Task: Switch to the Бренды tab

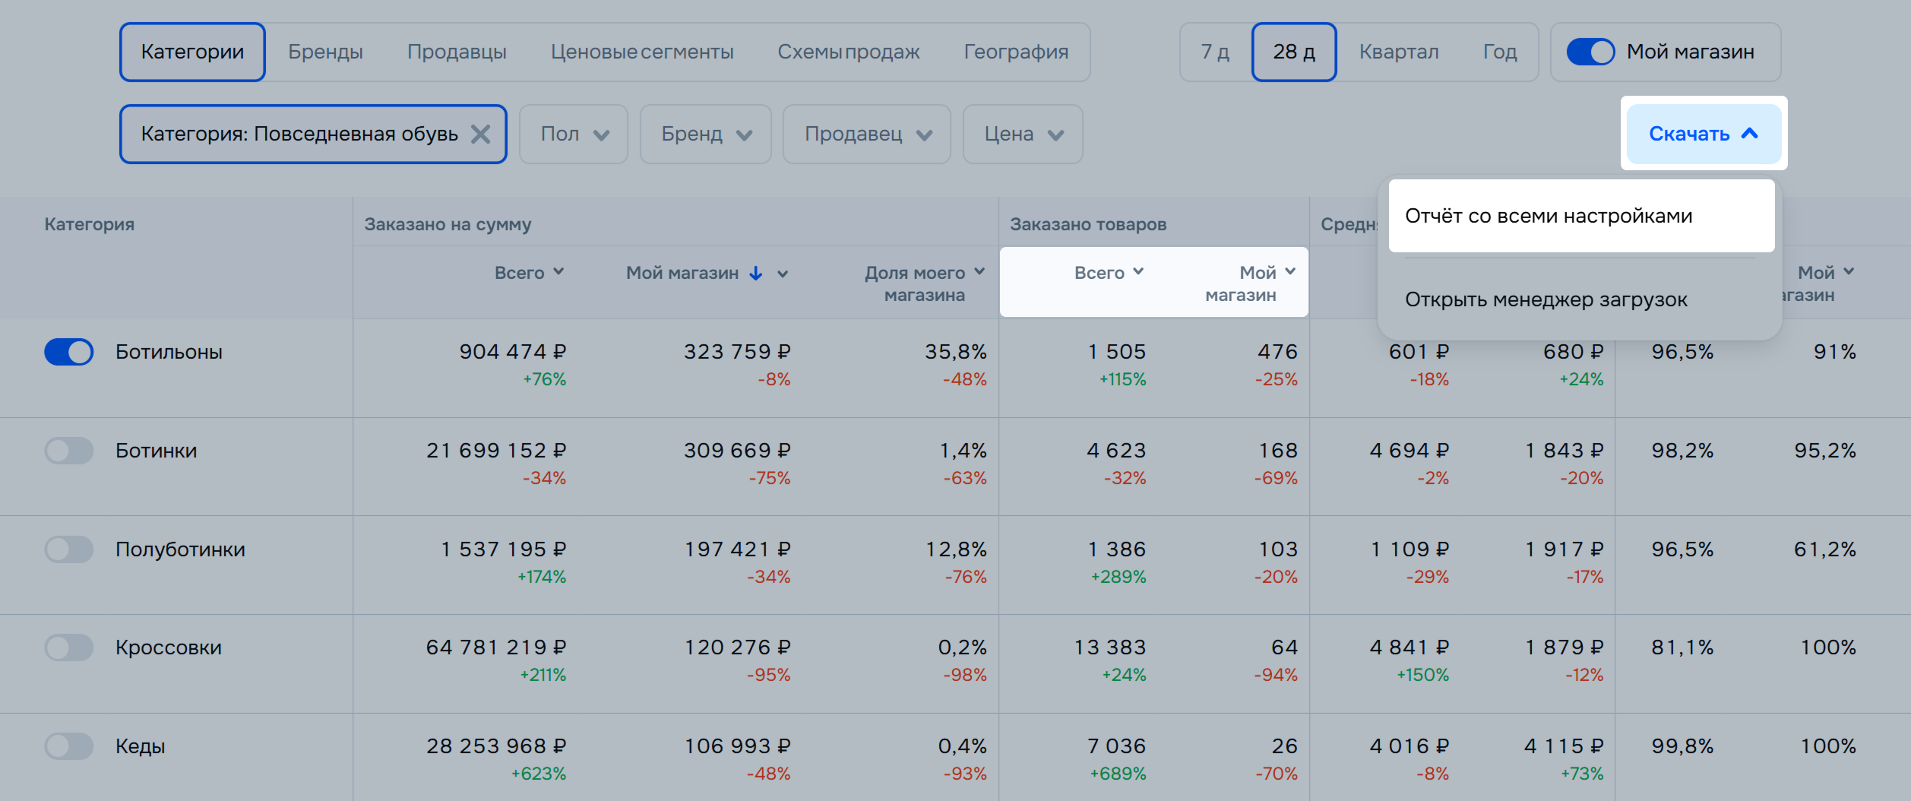Action: pyautogui.click(x=325, y=52)
